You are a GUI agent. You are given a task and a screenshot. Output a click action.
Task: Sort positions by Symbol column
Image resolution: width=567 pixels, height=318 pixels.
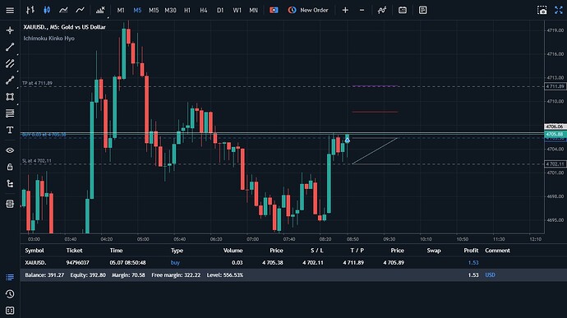pyautogui.click(x=35, y=251)
